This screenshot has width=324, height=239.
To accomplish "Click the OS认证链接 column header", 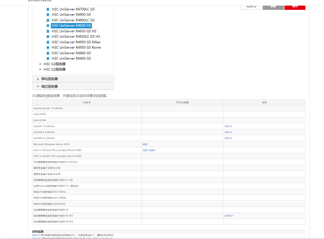I will (x=182, y=102).
